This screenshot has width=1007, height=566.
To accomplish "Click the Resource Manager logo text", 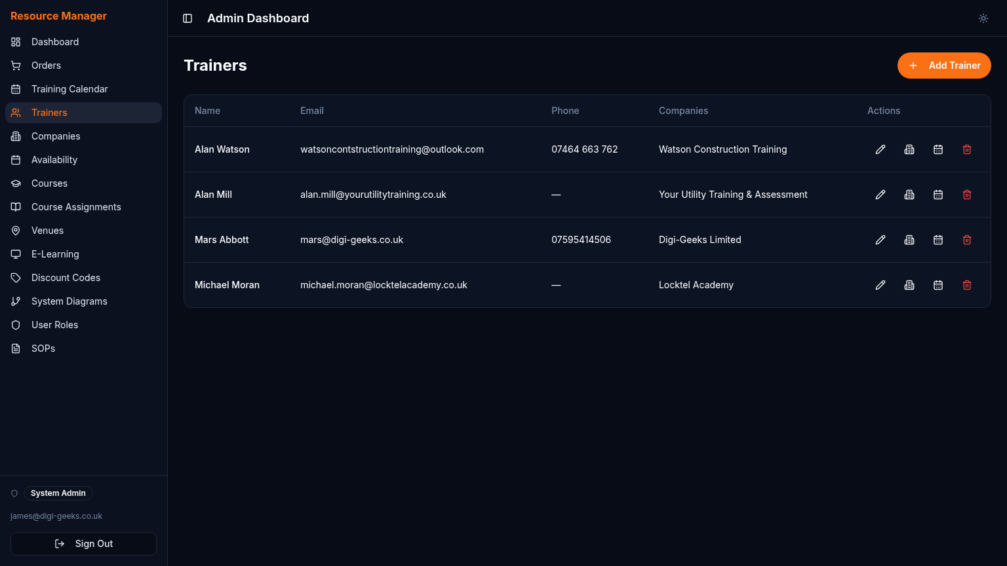I will [58, 16].
